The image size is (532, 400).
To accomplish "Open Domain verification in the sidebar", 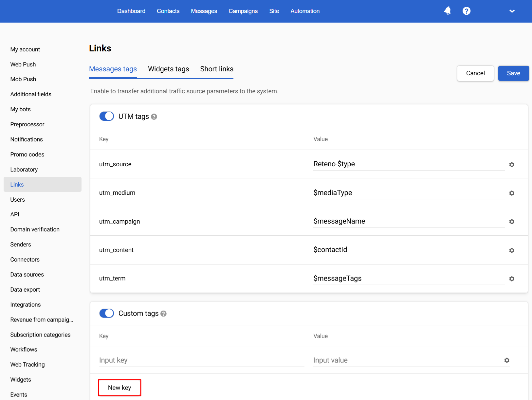I will coord(35,229).
